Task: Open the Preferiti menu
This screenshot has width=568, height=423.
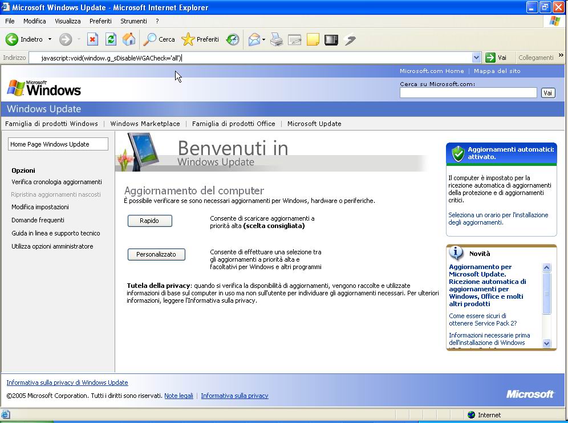Action: (100, 21)
